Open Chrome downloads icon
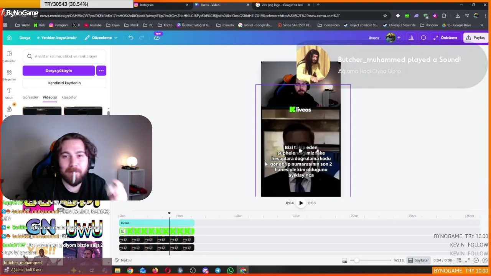This screenshot has width=491, height=276. [458, 16]
